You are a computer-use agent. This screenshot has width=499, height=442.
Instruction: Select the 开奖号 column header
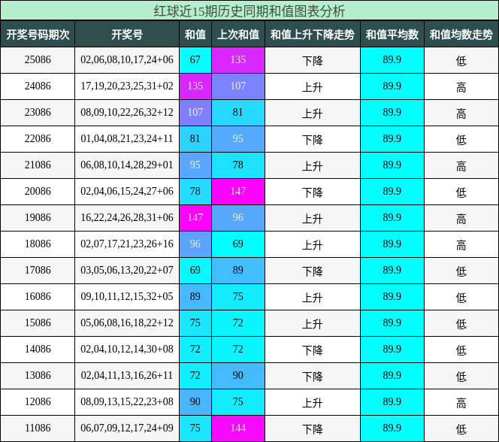point(127,35)
